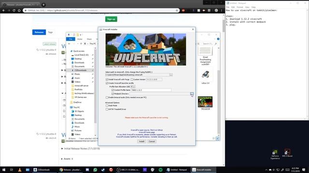309x173 pixels.
Task: Enable Kiosk Mode checkbox
Action: point(107,106)
